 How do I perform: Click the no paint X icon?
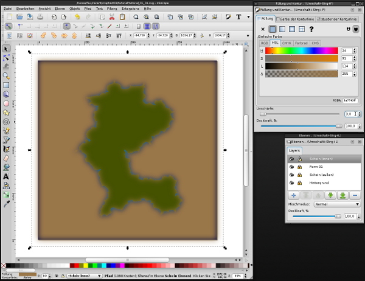[x=263, y=29]
